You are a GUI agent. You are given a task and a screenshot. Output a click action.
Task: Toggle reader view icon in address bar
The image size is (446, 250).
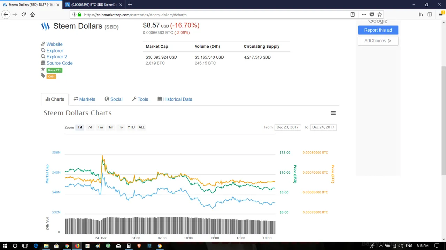pos(353,15)
